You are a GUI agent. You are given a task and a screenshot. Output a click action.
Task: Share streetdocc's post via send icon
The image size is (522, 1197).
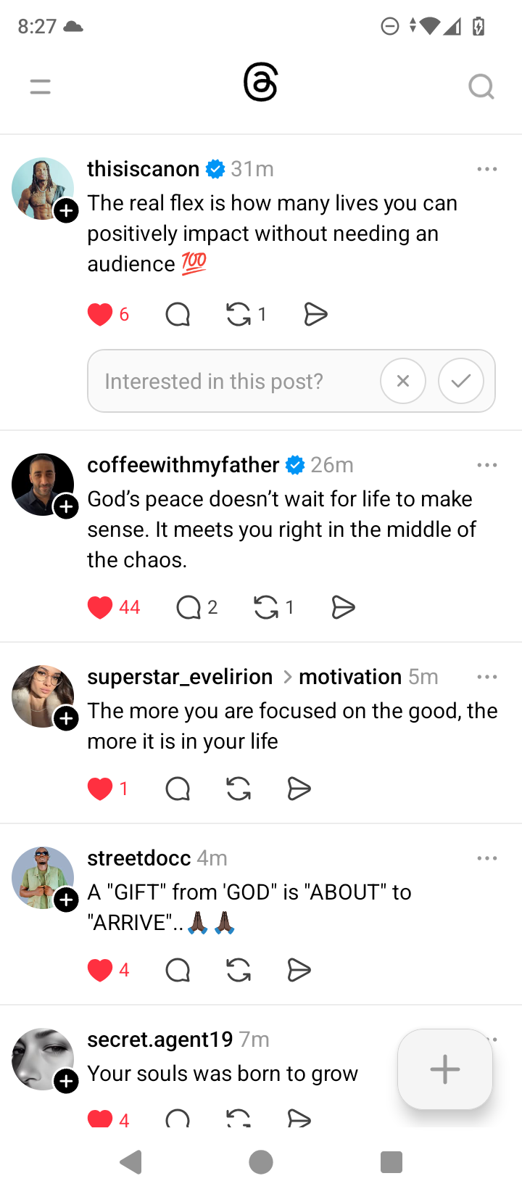(299, 970)
